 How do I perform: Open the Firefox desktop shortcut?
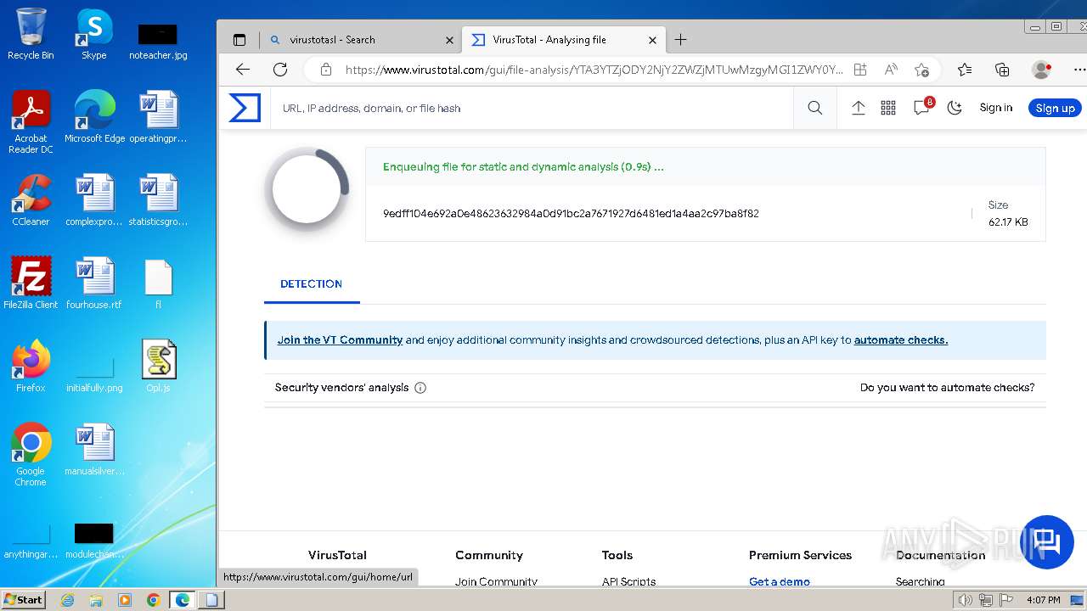point(31,366)
